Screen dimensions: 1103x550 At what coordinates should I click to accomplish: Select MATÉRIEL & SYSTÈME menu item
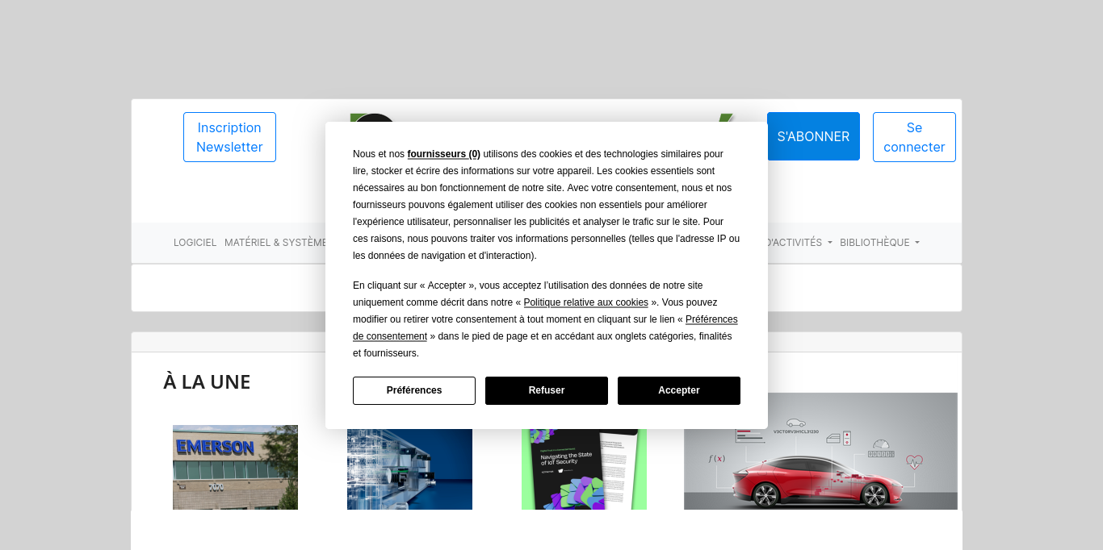click(275, 243)
